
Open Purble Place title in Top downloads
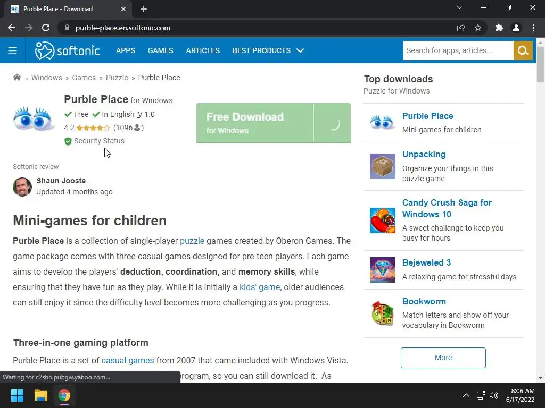pos(427,116)
